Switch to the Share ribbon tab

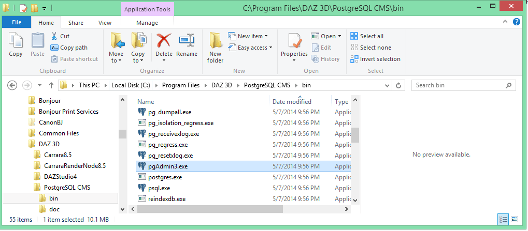coord(76,23)
